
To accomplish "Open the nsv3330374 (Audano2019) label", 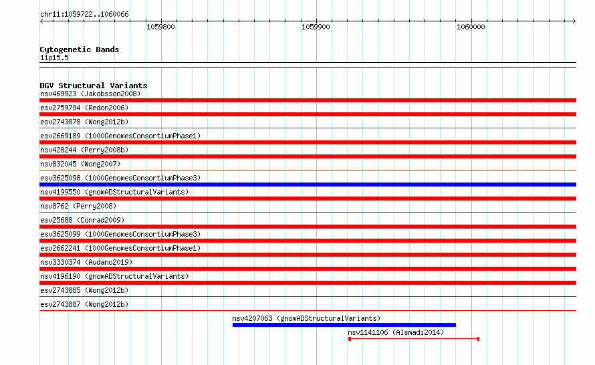I will (x=86, y=262).
